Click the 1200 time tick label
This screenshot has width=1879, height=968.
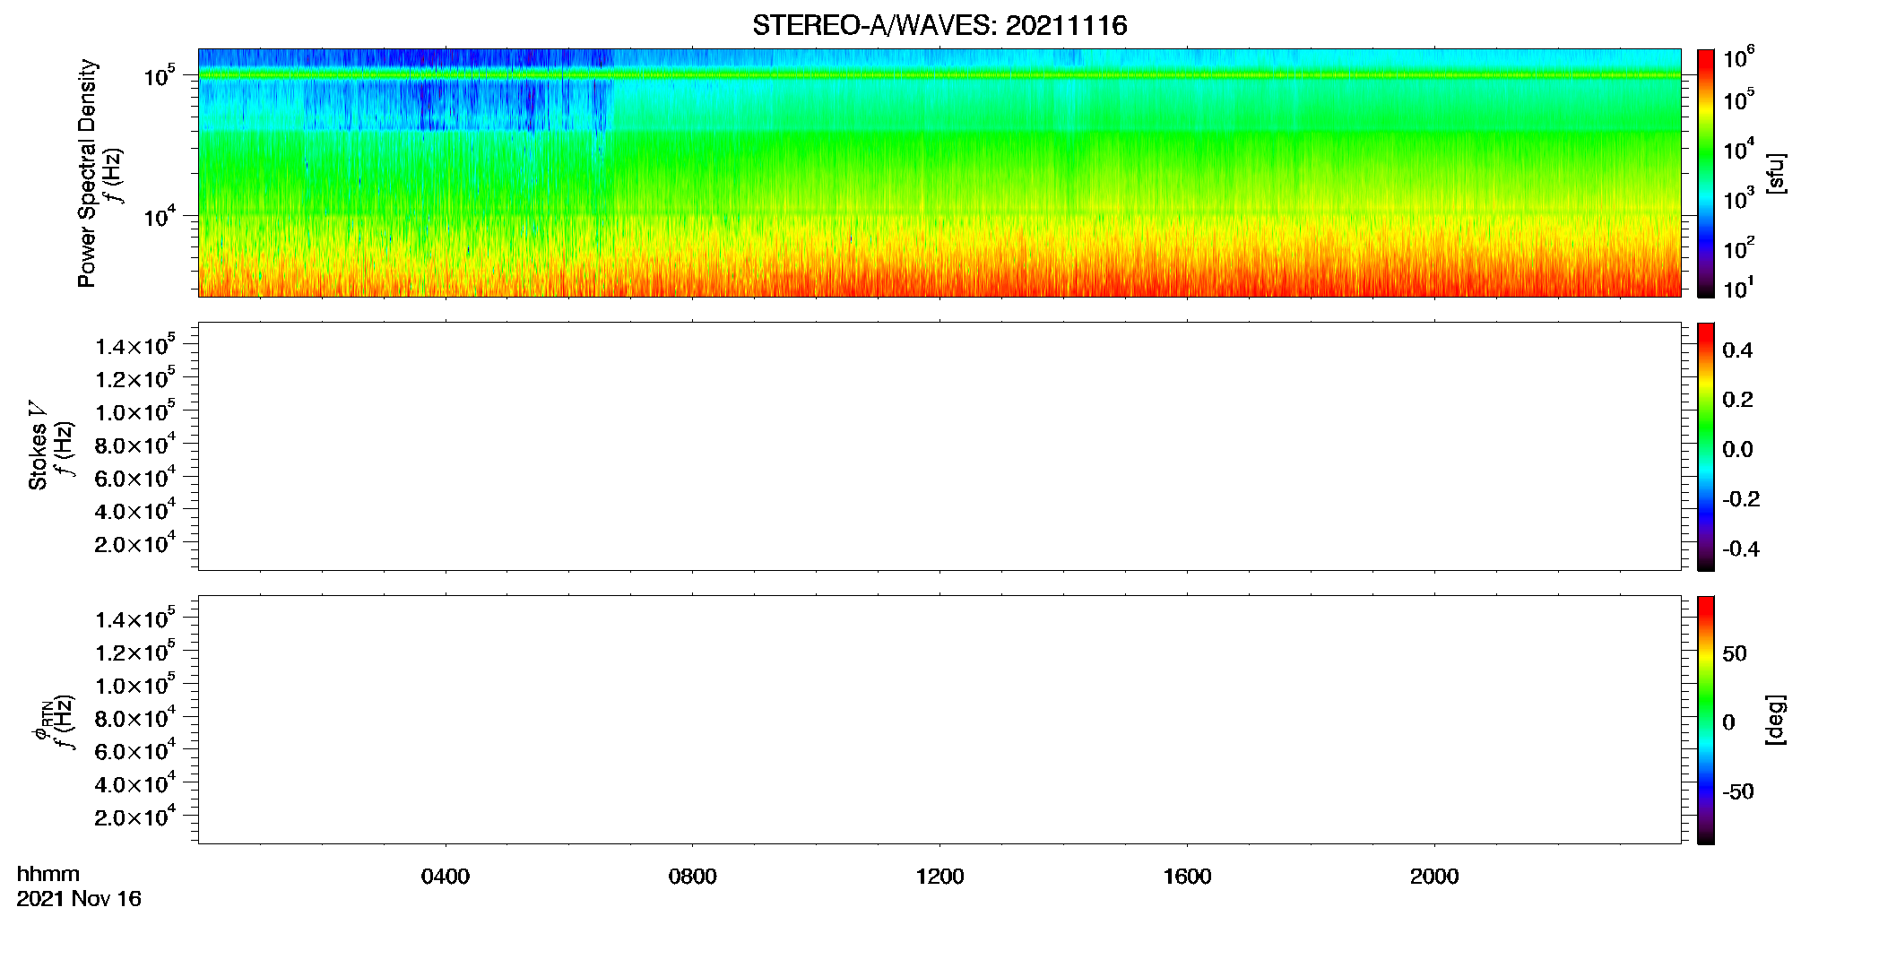(x=939, y=877)
